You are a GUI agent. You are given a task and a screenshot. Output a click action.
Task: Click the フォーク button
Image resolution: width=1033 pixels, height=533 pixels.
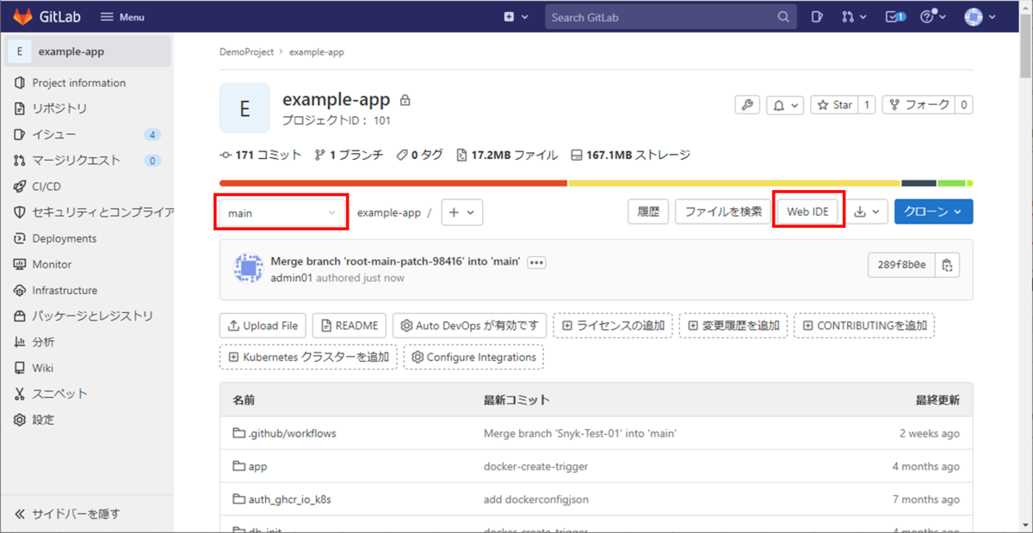(x=919, y=105)
